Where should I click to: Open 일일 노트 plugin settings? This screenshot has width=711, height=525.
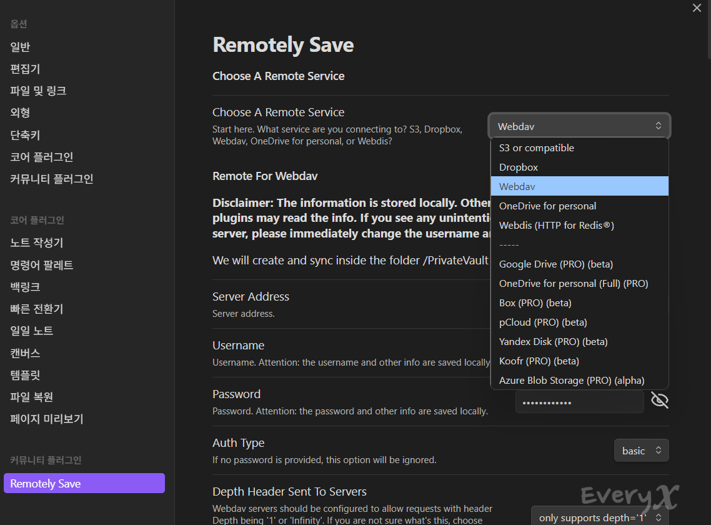32,331
